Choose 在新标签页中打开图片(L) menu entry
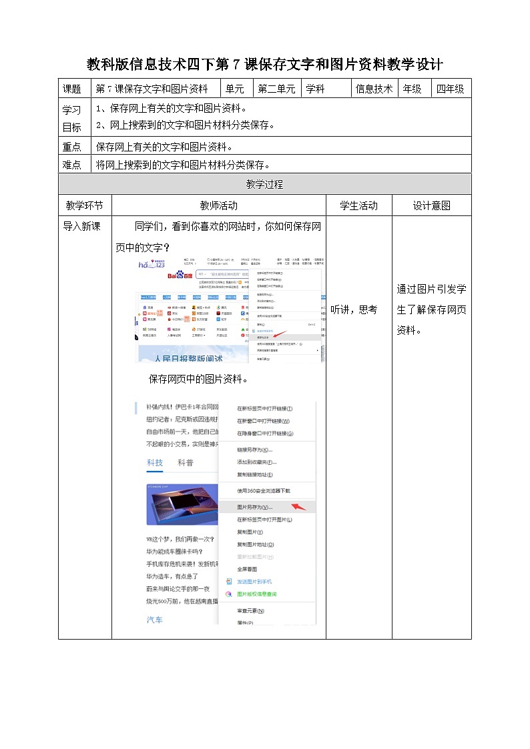 tap(265, 520)
